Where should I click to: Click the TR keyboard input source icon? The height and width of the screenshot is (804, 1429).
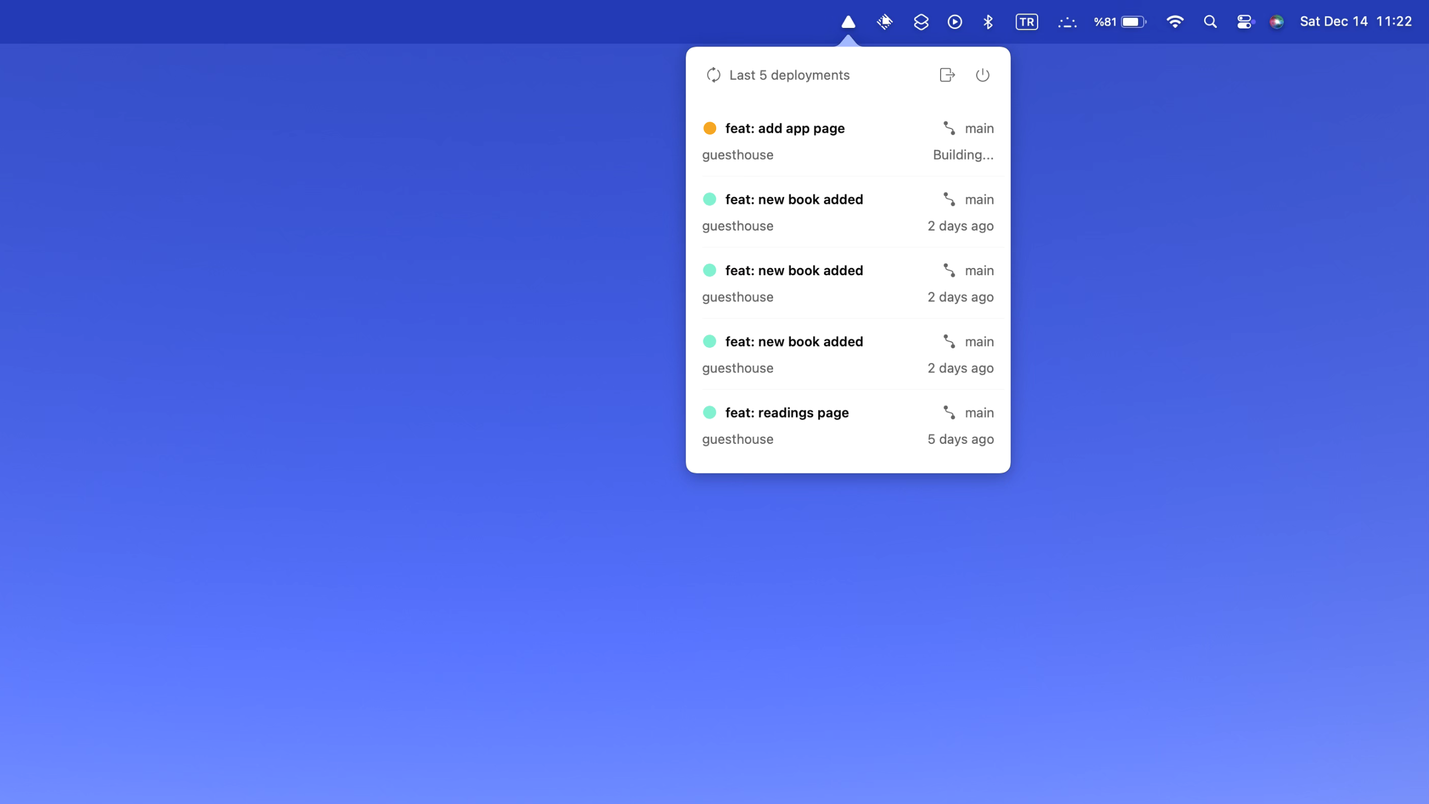pos(1027,22)
